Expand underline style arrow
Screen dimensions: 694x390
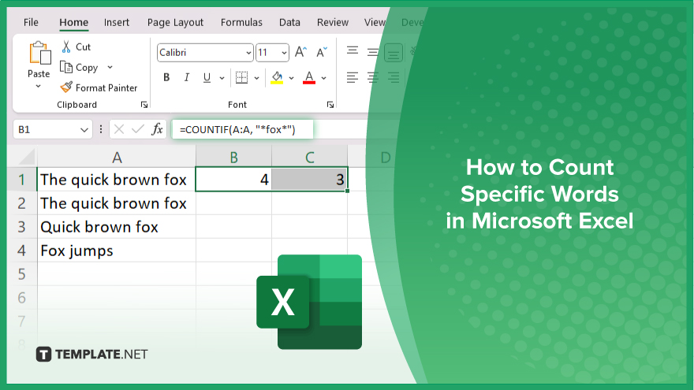pyautogui.click(x=222, y=78)
